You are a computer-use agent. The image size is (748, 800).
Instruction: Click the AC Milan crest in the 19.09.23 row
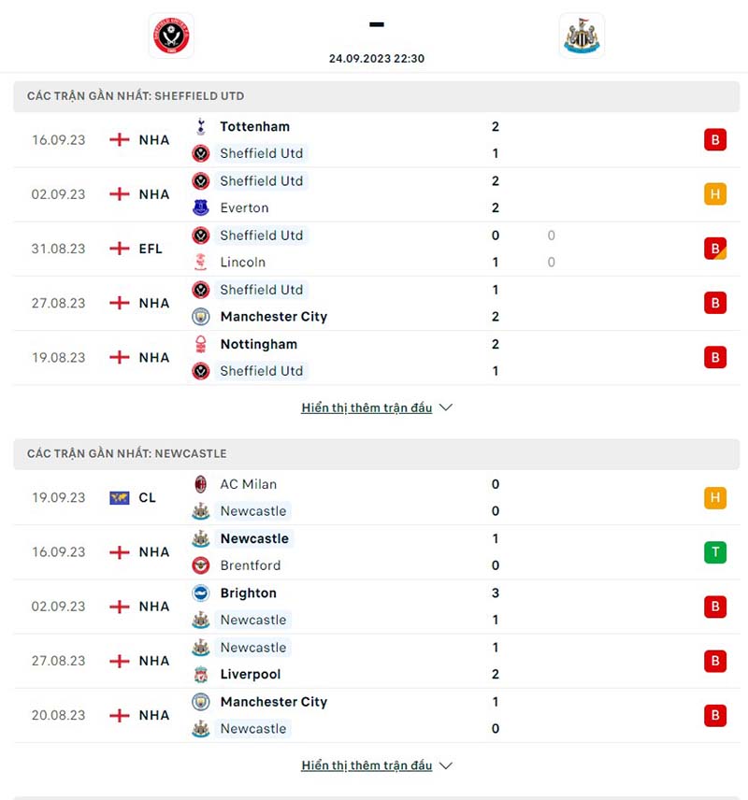click(201, 484)
